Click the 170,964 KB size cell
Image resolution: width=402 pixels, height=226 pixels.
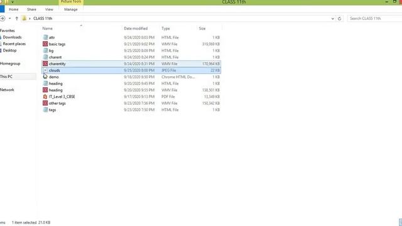(x=211, y=64)
